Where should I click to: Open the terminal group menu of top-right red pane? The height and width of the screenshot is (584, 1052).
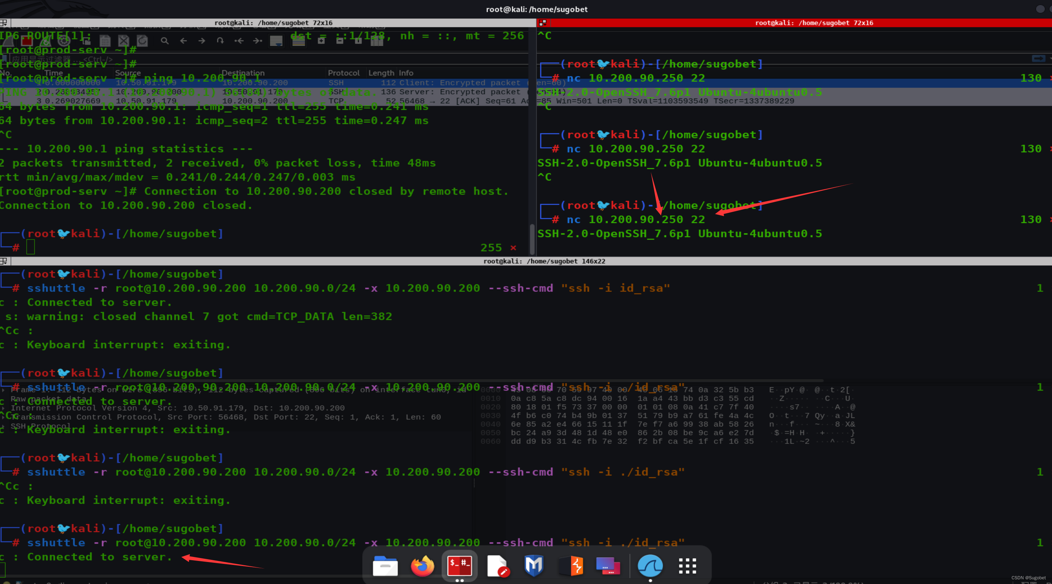(543, 23)
